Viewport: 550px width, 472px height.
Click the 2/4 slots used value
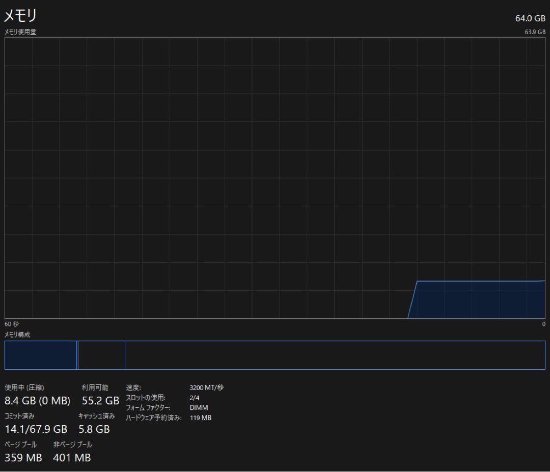point(194,398)
